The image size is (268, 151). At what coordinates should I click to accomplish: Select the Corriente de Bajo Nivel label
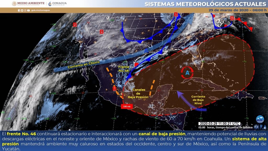[198, 100]
